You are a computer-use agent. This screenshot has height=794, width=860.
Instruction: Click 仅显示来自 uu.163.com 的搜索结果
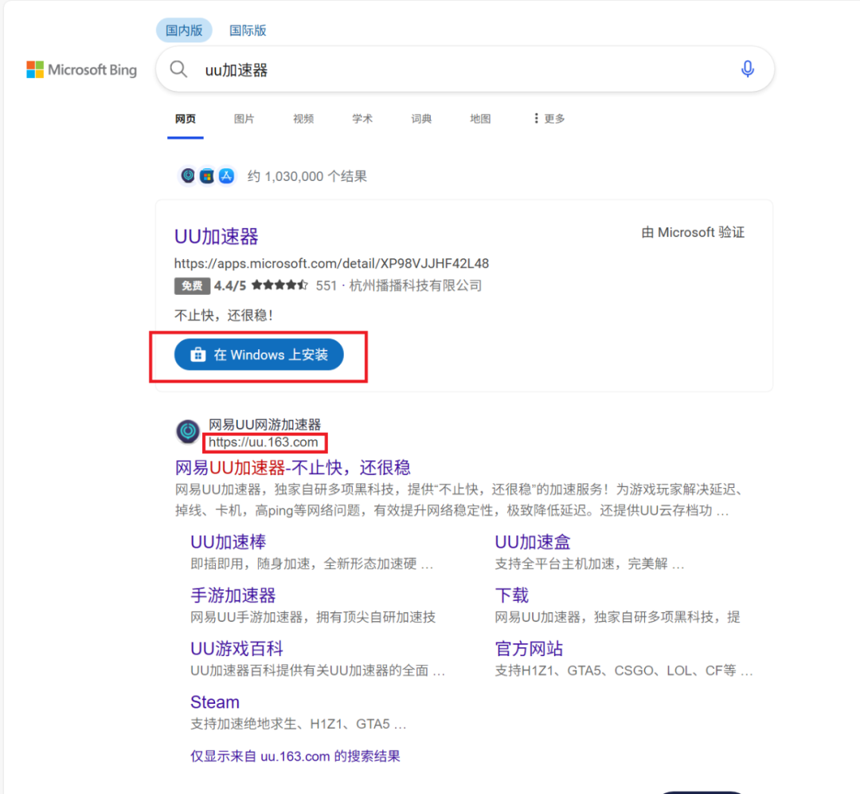tap(295, 756)
